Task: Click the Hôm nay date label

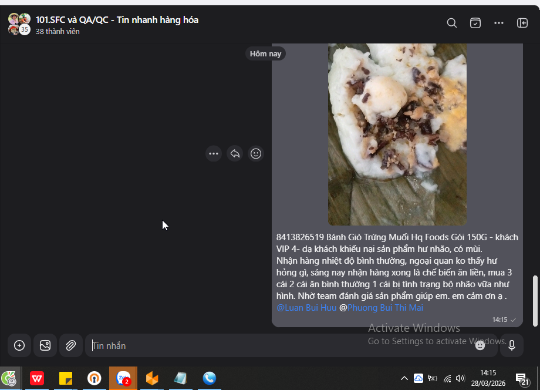Action: (x=265, y=54)
